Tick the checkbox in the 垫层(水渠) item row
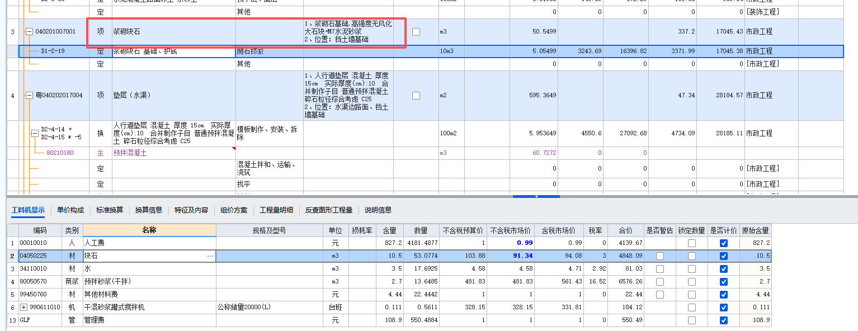The width and height of the screenshot is (858, 331). (416, 96)
